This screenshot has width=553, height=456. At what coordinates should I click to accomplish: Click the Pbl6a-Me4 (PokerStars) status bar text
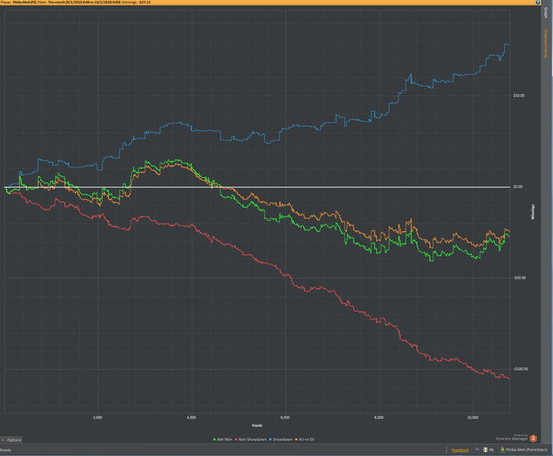[527, 450]
